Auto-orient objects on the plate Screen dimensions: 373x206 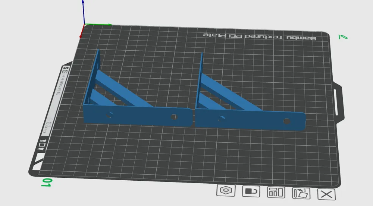(x=301, y=193)
